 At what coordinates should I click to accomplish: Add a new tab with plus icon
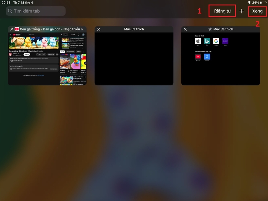click(x=242, y=11)
